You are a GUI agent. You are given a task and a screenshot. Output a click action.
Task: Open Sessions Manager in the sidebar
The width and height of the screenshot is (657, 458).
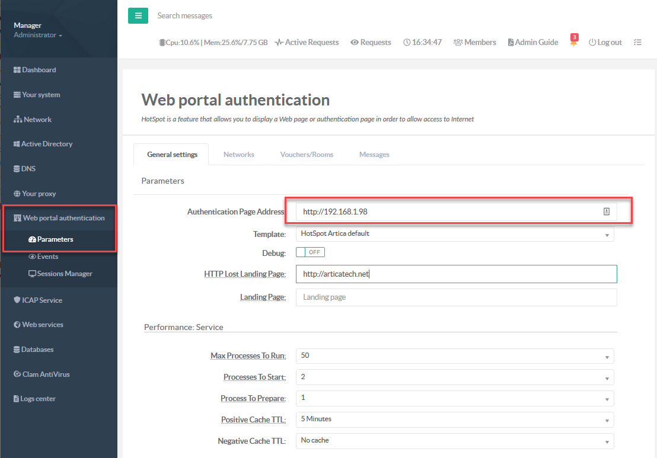64,274
